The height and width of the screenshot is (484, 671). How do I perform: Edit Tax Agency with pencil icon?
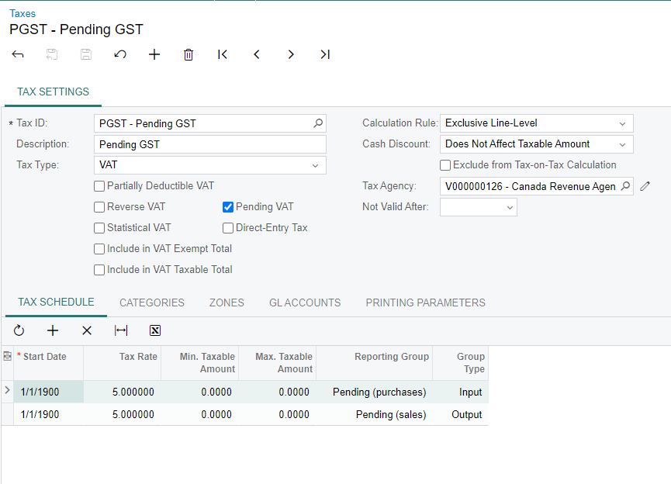[x=645, y=186]
